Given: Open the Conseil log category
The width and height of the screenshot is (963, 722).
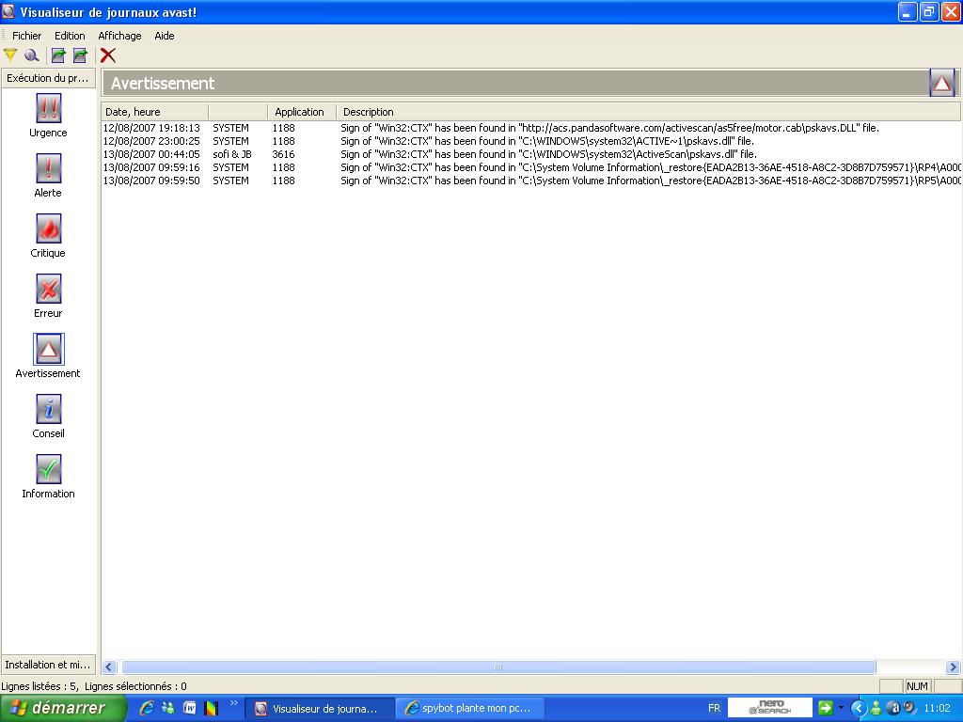Looking at the screenshot, I should pyautogui.click(x=48, y=410).
